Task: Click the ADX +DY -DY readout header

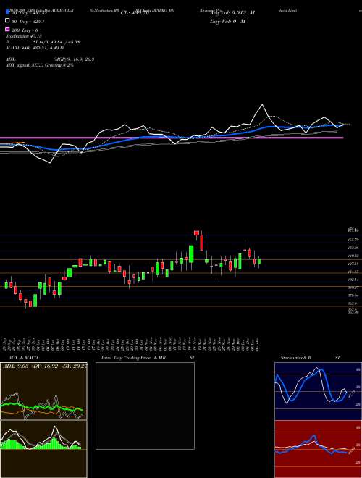Action: (x=45, y=366)
